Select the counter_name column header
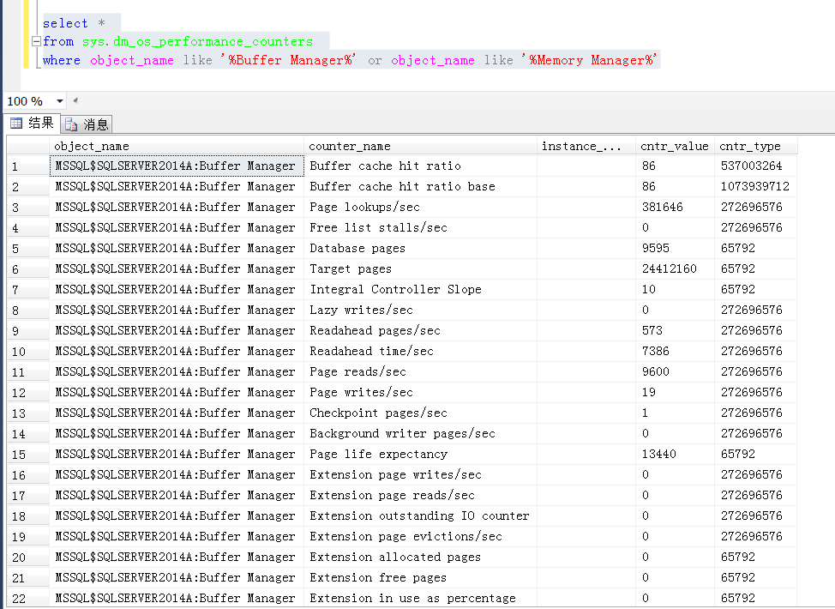This screenshot has height=609, width=835. [x=421, y=146]
